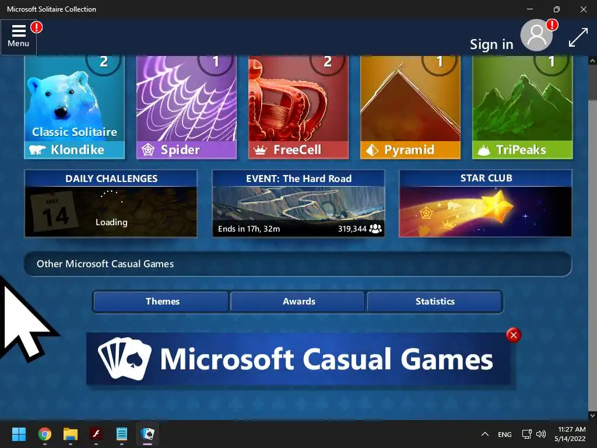
Task: Click the Klondike badge number 2
Action: point(104,62)
